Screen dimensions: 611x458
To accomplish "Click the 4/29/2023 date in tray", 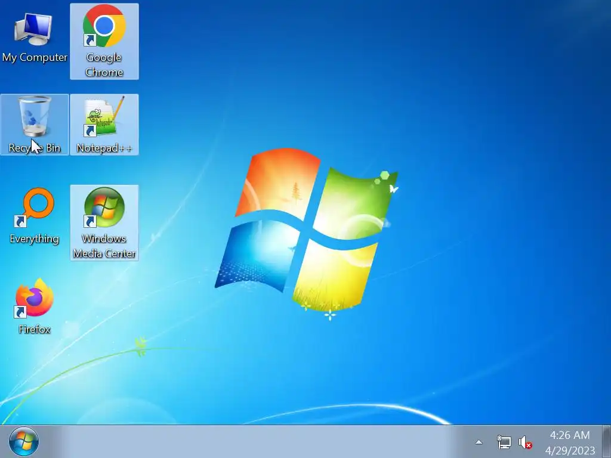I will coord(570,450).
